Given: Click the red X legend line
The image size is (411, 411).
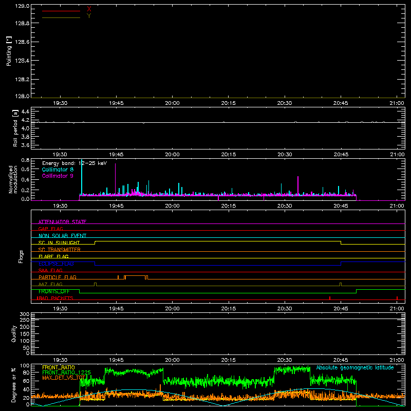Looking at the screenshot, I should (61, 11).
